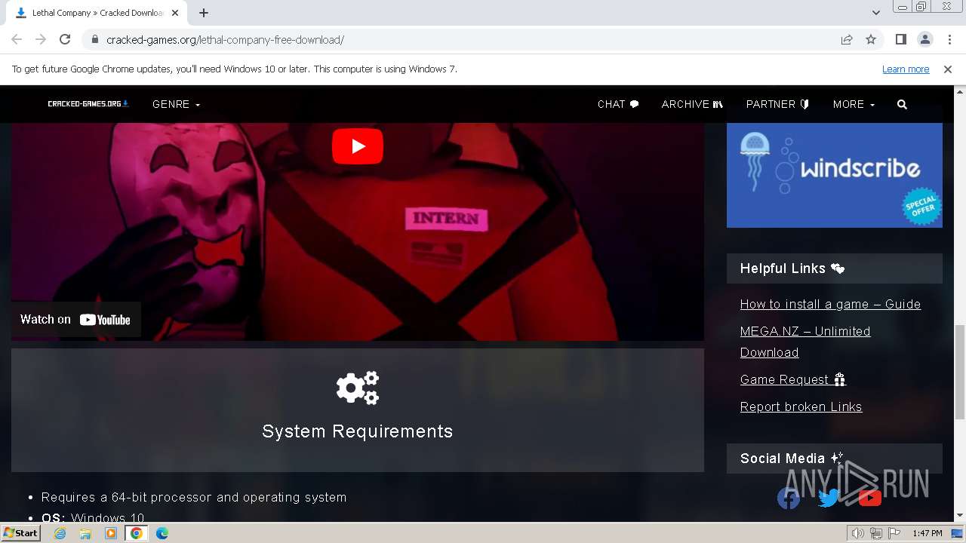Screen dimensions: 966x543
Task: Open Action Center flag icon
Action: click(x=894, y=533)
